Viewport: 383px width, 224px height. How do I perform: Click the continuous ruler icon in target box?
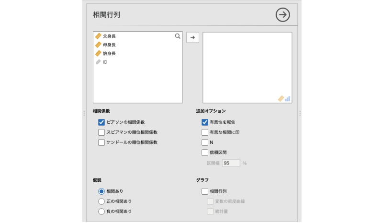281,98
